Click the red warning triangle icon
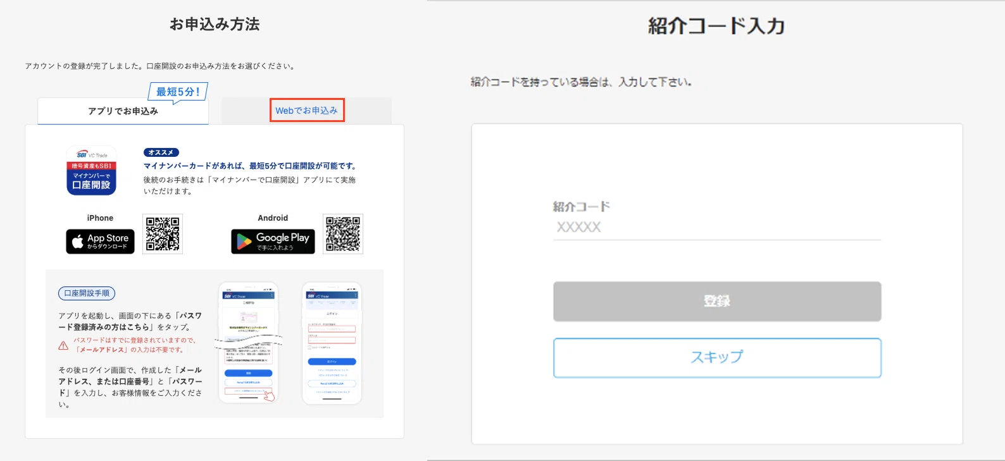Screen dimensions: 1005x461 click(x=63, y=345)
